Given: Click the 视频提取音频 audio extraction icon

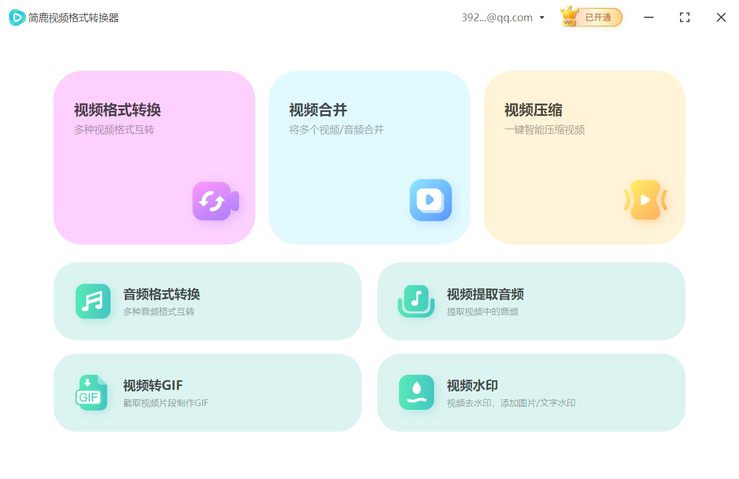Looking at the screenshot, I should (417, 301).
